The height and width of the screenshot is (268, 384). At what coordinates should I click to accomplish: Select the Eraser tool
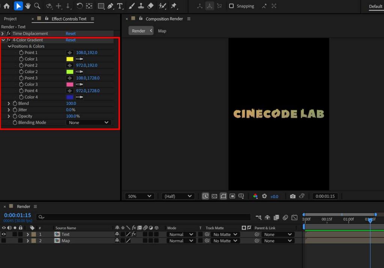[150, 6]
